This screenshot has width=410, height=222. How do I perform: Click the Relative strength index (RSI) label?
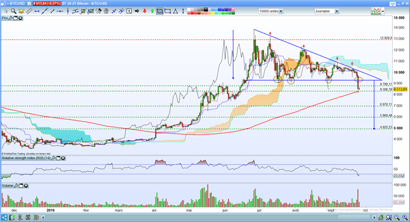pyautogui.click(x=26, y=158)
